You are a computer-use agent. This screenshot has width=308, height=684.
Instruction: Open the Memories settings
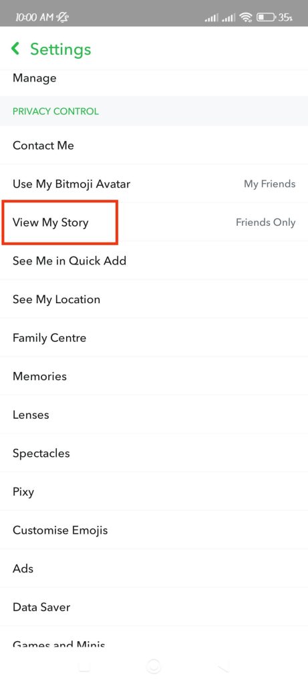pos(154,376)
